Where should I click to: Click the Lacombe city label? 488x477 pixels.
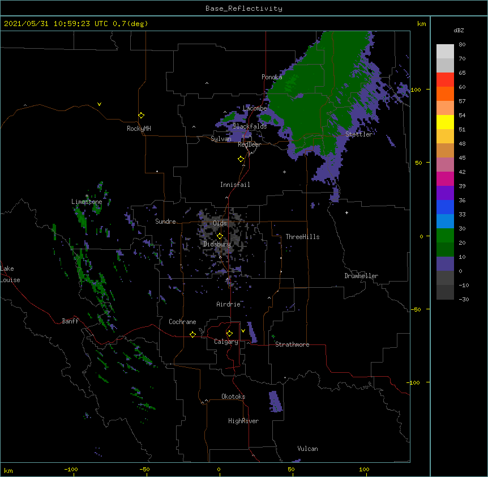pos(255,108)
